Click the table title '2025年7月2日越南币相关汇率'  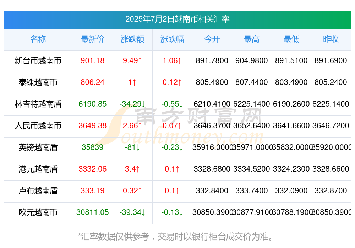point(177,19)
